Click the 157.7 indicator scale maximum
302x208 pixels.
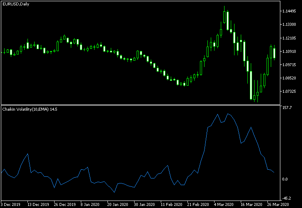287,108
